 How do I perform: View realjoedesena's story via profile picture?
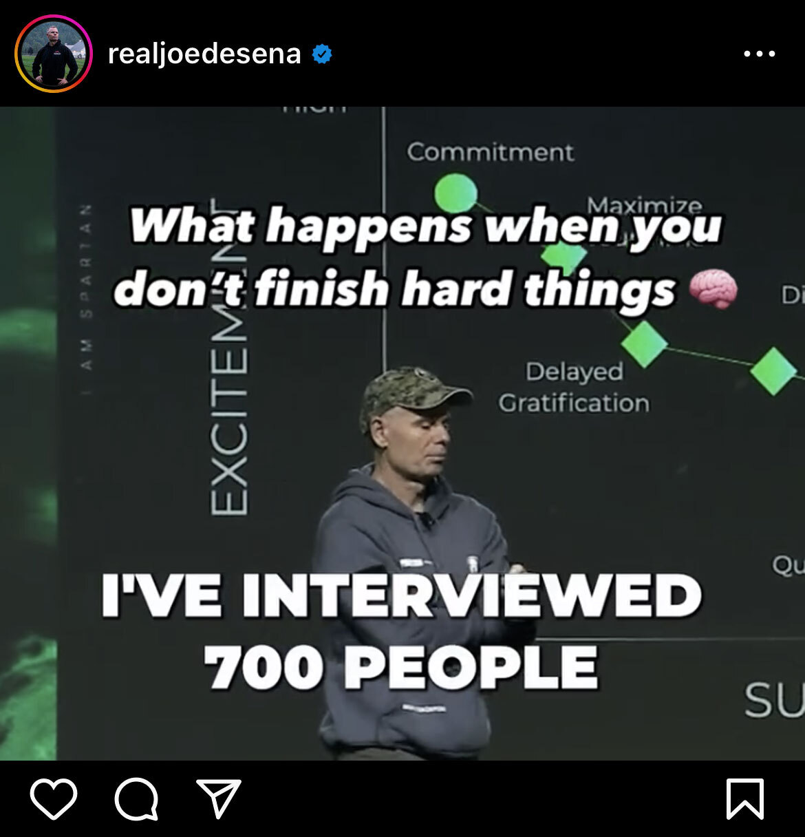pyautogui.click(x=54, y=54)
